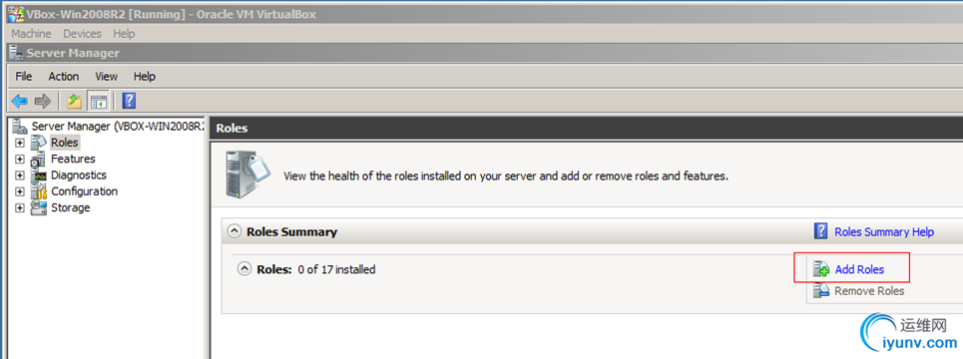The height and width of the screenshot is (359, 963).
Task: Expand the Configuration tree node
Action: [19, 192]
